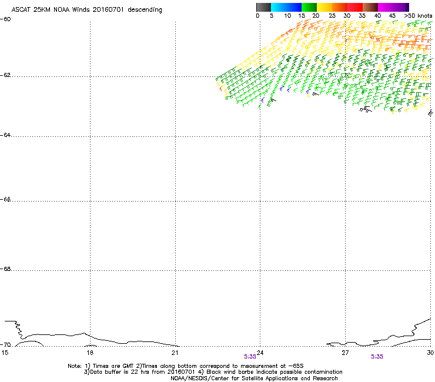Click the '21' longitude label
This screenshot has height=382, width=435.
pos(175,353)
